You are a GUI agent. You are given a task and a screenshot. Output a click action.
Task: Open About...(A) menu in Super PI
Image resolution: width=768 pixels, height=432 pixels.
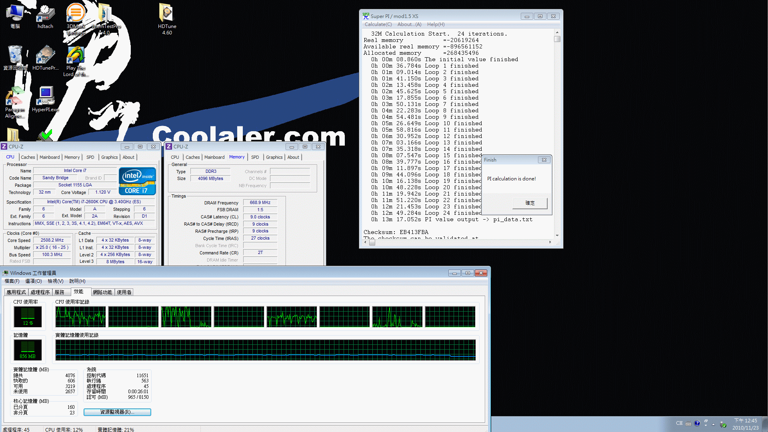(x=409, y=24)
